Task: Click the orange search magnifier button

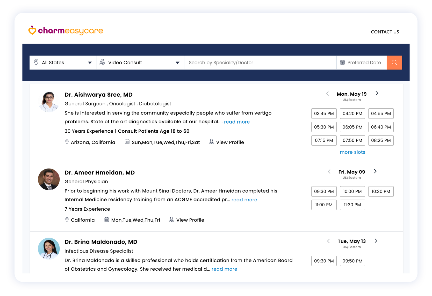Action: (x=394, y=63)
